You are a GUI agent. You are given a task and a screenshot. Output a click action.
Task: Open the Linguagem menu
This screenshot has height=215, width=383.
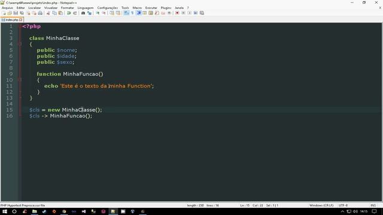coord(86,8)
